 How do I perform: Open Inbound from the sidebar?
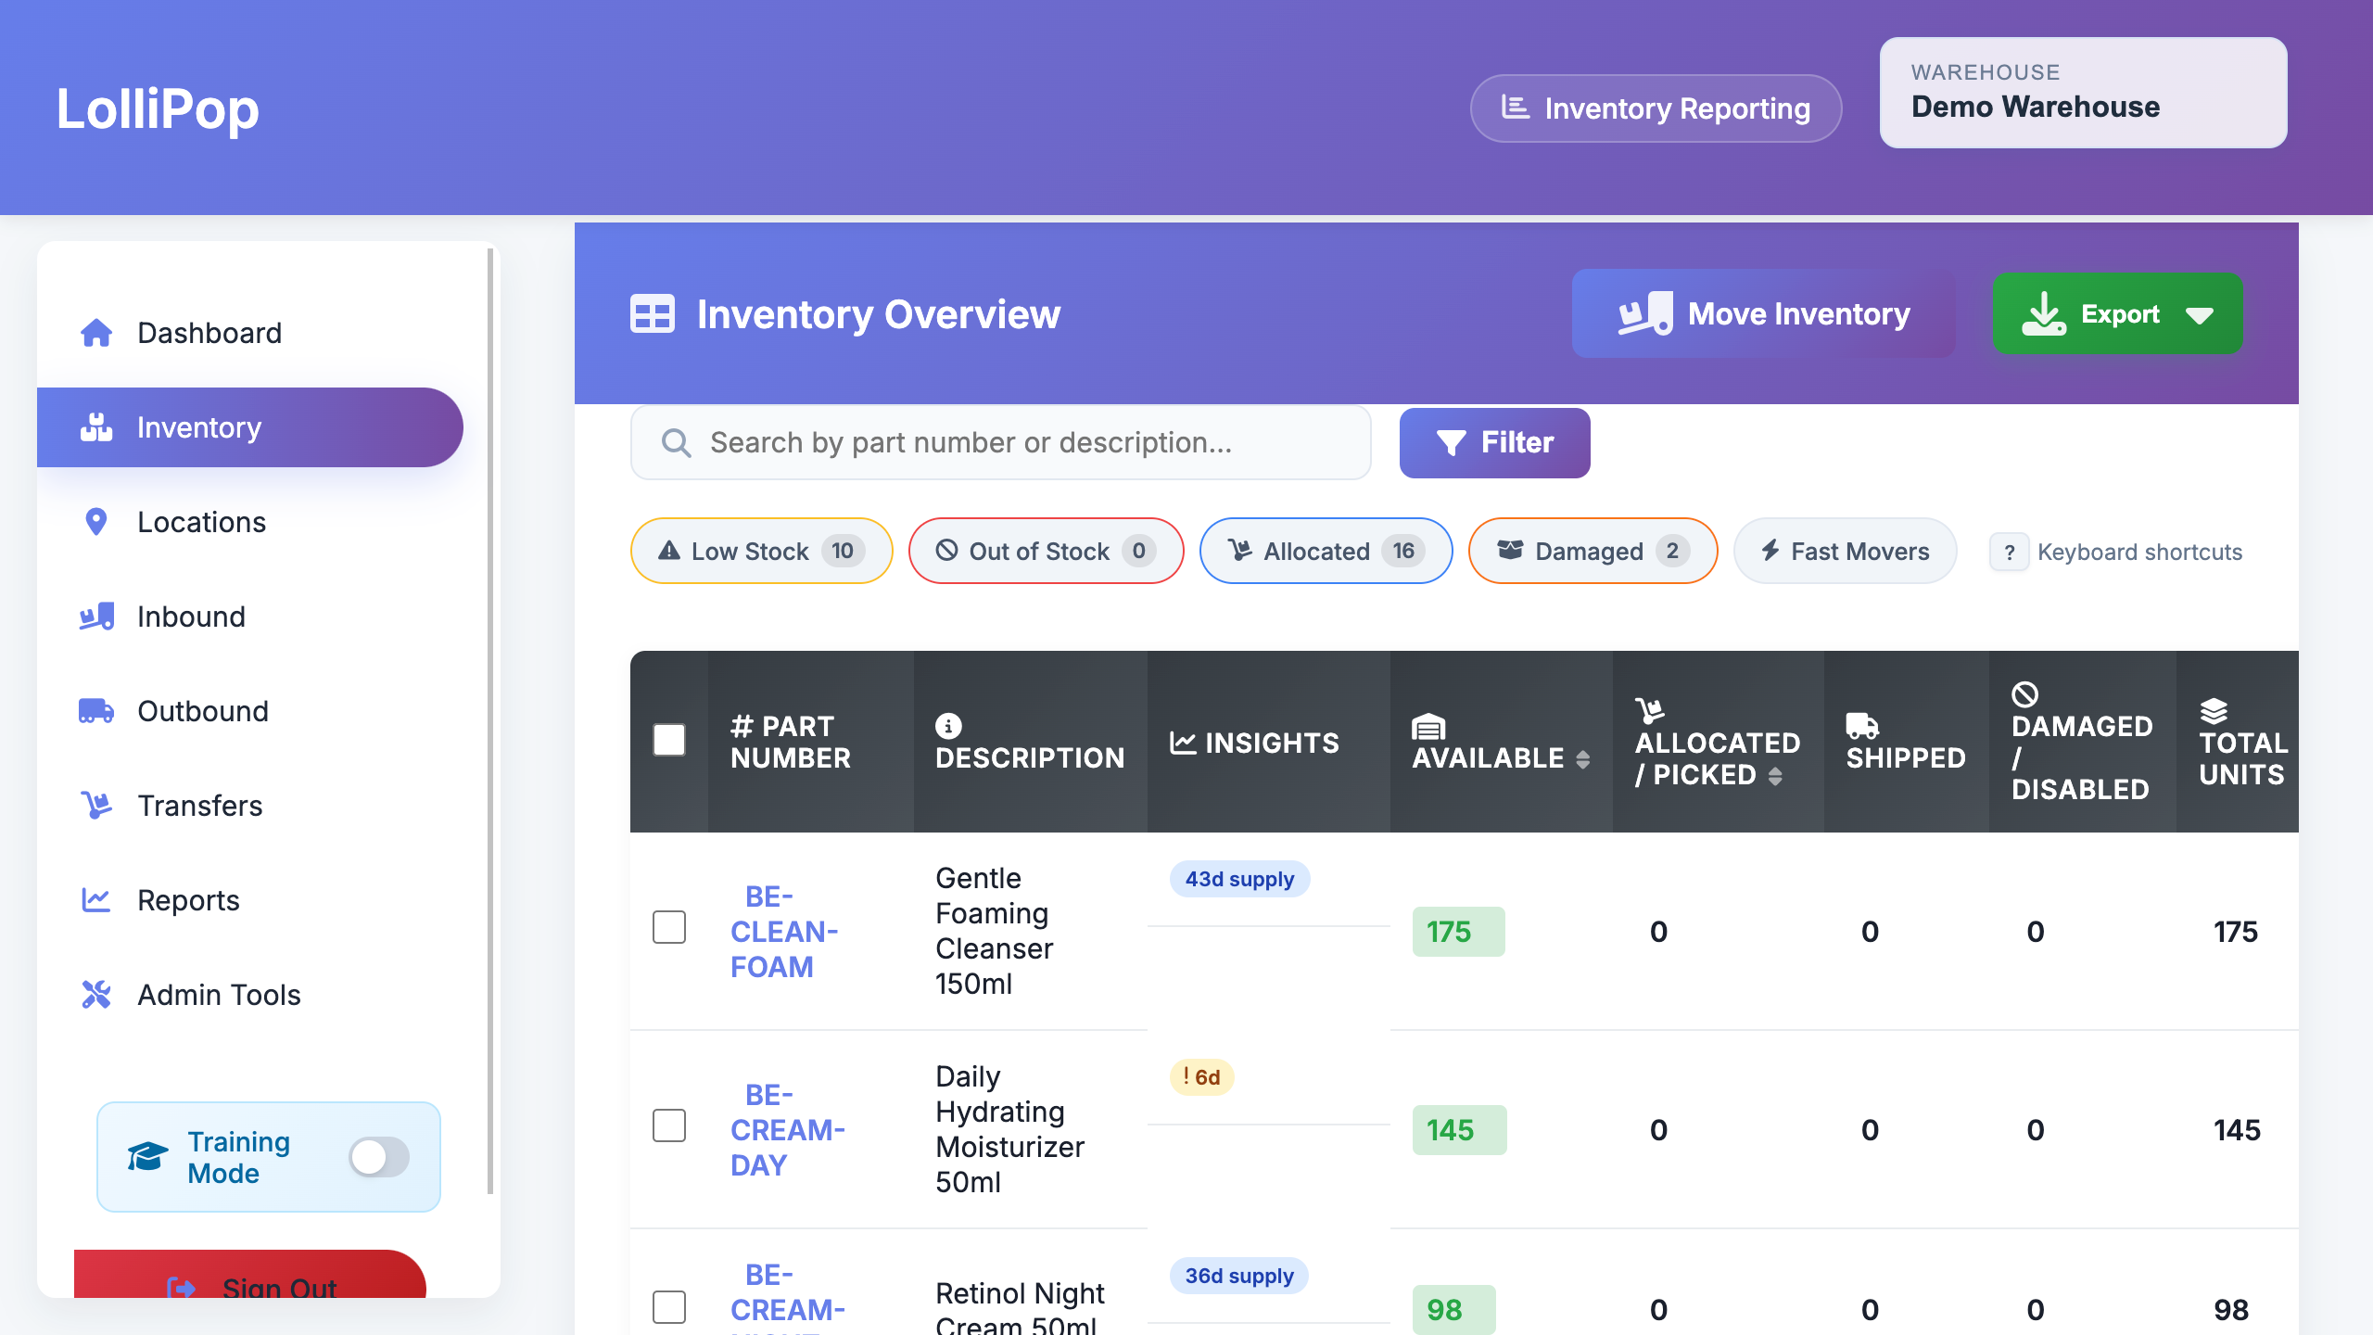pos(191,617)
